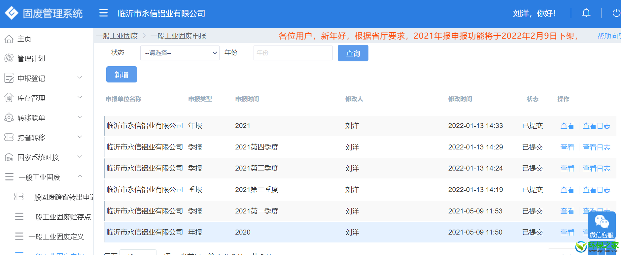Click the 年份 year input field

tap(293, 53)
